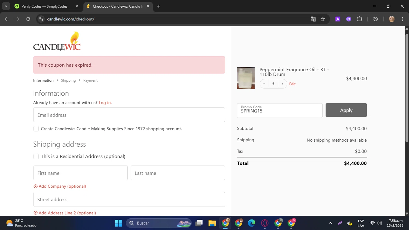
Task: Apply the promo code
Action: [346, 110]
